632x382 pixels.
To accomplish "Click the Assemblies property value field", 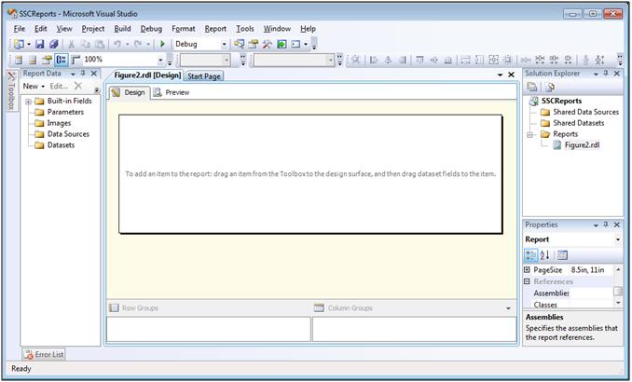I will 591,293.
